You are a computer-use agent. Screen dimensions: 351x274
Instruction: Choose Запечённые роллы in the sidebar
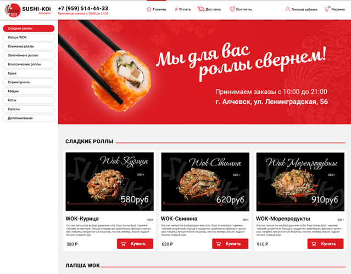[x=29, y=55]
